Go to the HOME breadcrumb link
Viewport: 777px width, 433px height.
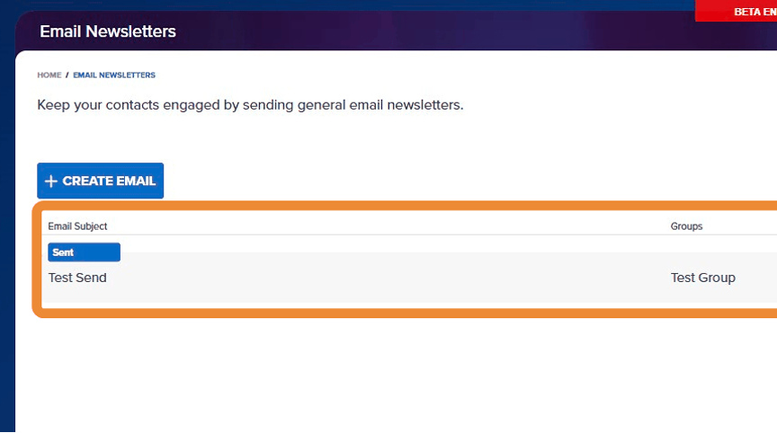point(49,75)
